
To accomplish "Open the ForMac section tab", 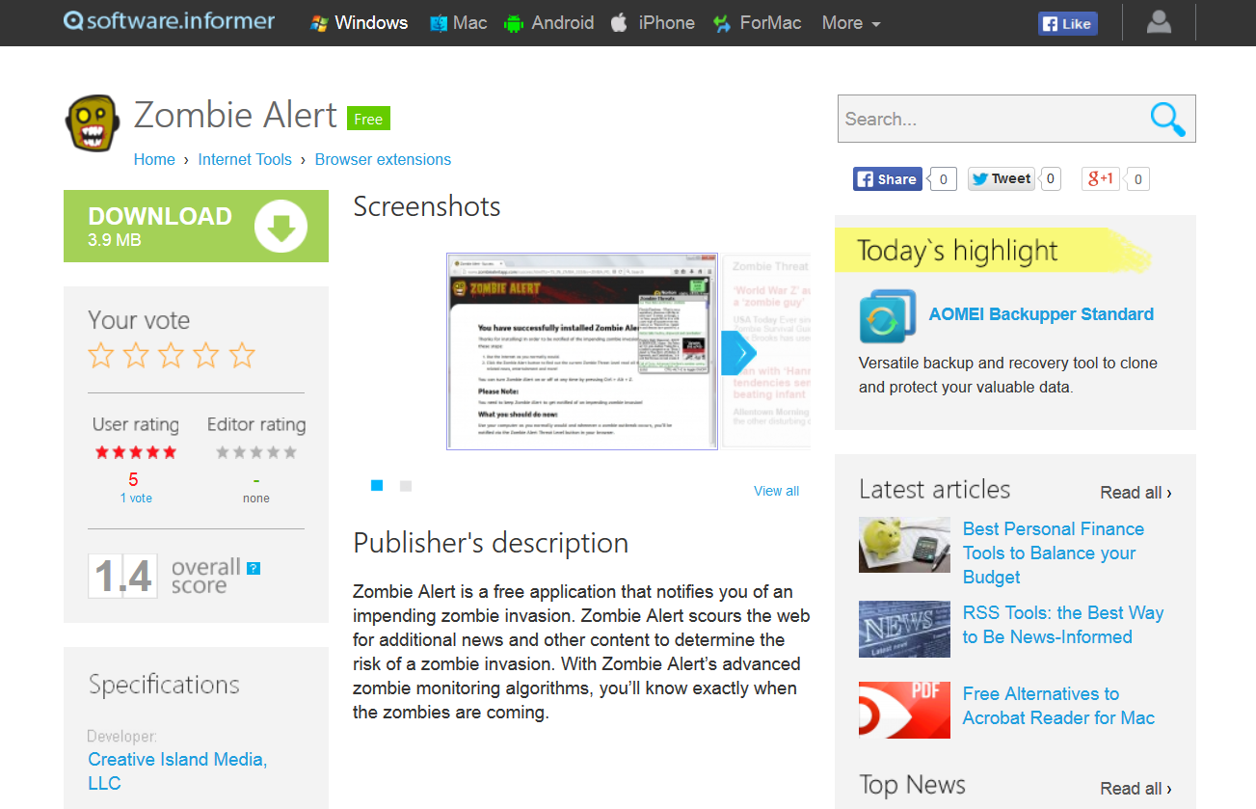I will [757, 23].
